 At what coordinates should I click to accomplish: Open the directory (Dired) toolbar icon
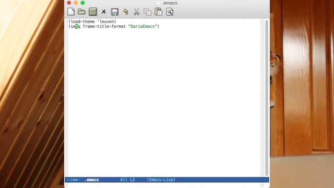pos(93,11)
